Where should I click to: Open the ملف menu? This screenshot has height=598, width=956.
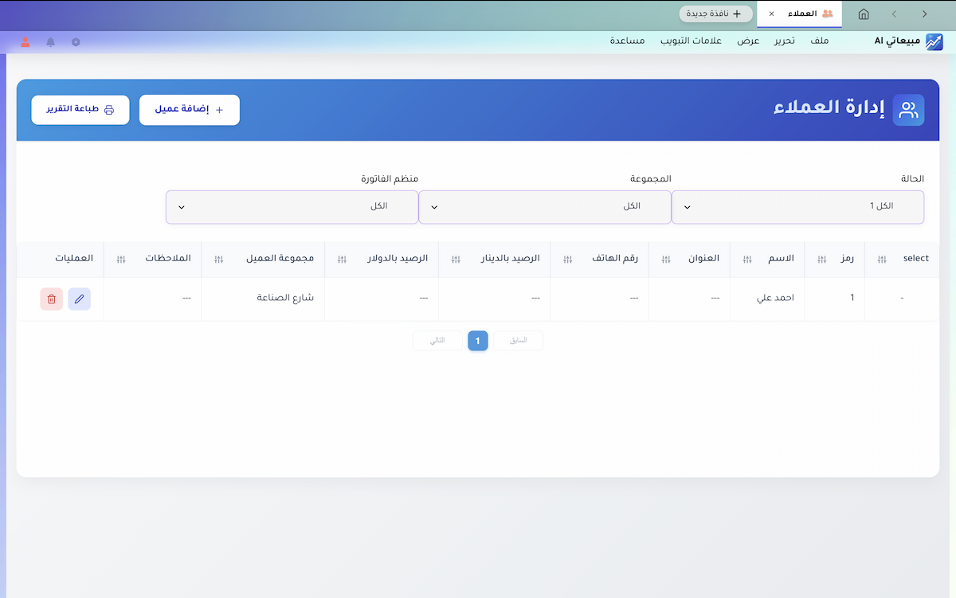(819, 41)
